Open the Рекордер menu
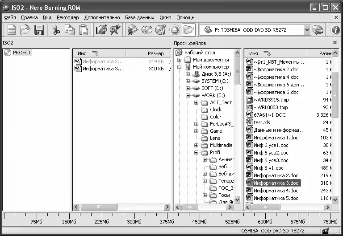 coord(68,17)
